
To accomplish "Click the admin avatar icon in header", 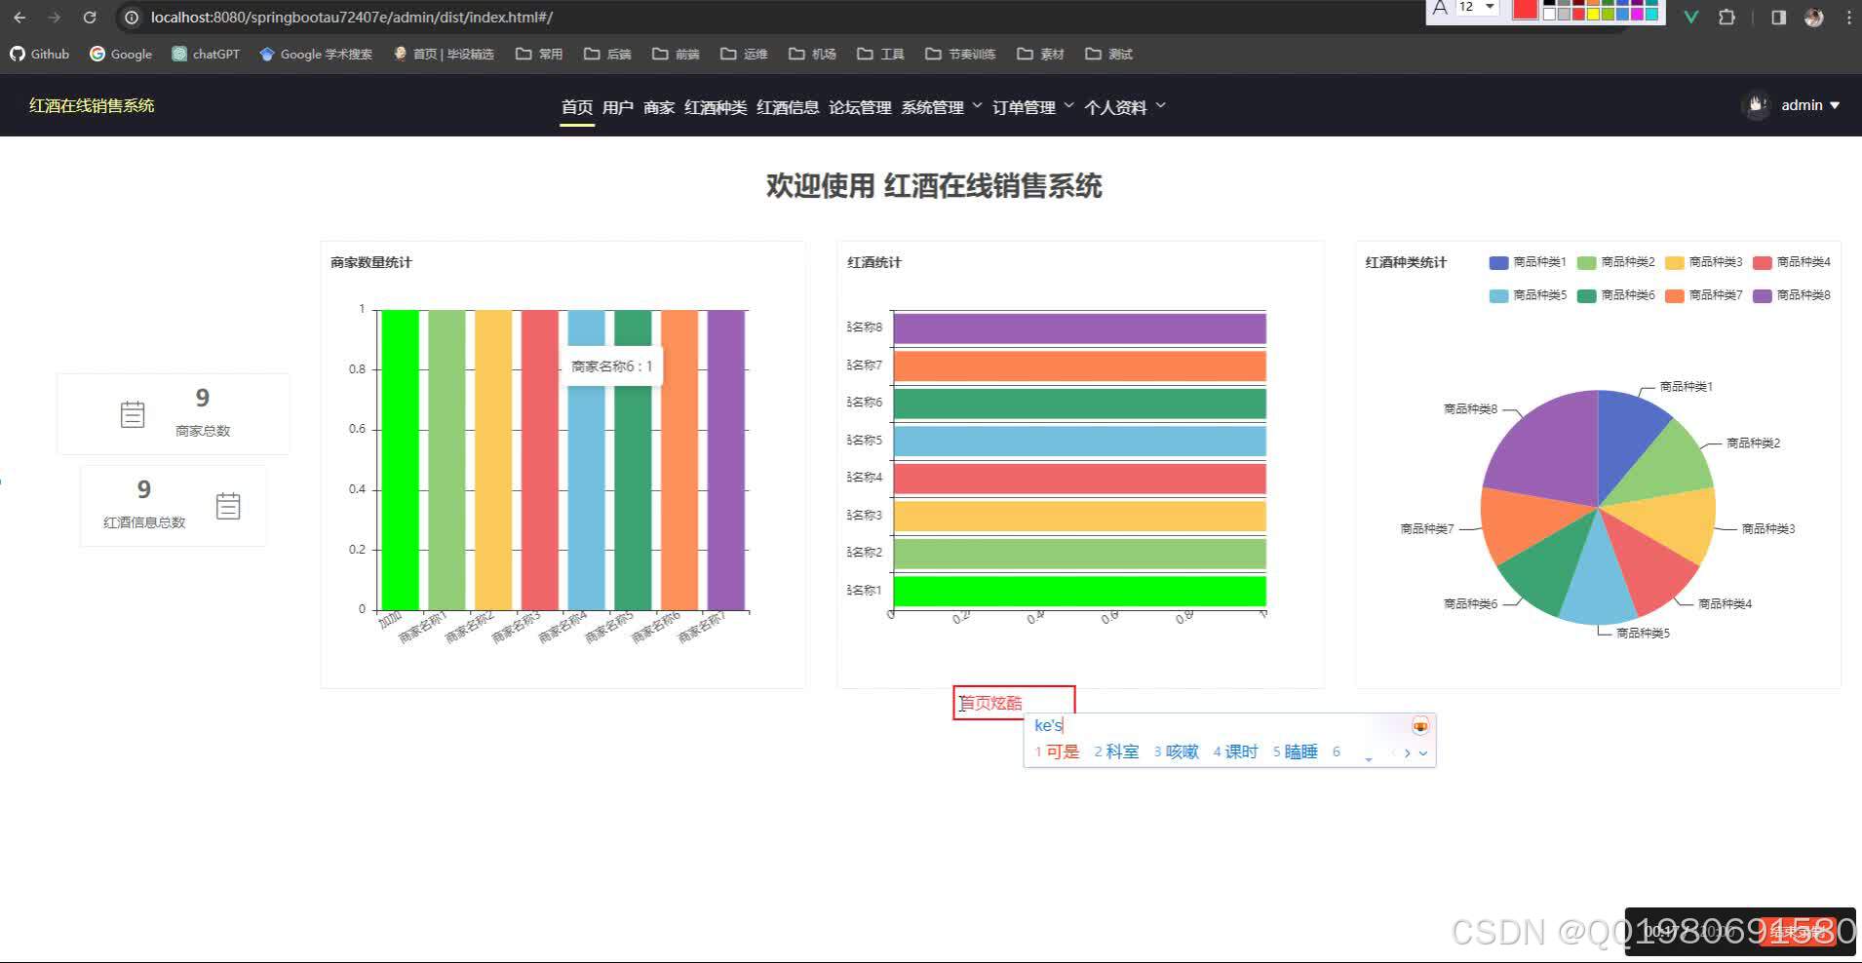I will click(x=1757, y=105).
